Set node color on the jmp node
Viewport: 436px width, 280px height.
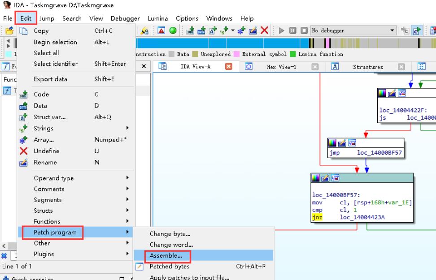(332, 143)
